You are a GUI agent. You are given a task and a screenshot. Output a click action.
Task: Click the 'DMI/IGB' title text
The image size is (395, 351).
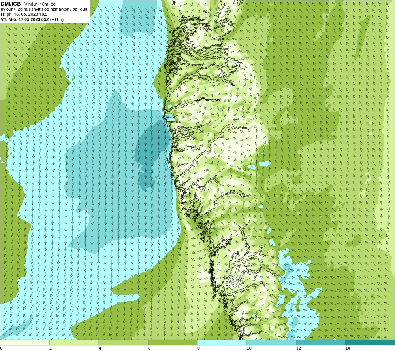point(11,4)
